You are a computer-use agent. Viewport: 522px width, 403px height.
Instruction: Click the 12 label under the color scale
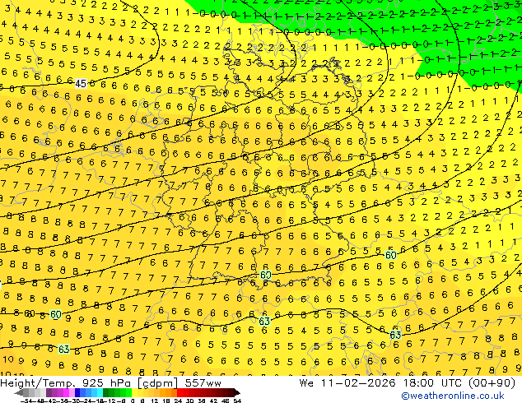pyautogui.click(x=155, y=401)
